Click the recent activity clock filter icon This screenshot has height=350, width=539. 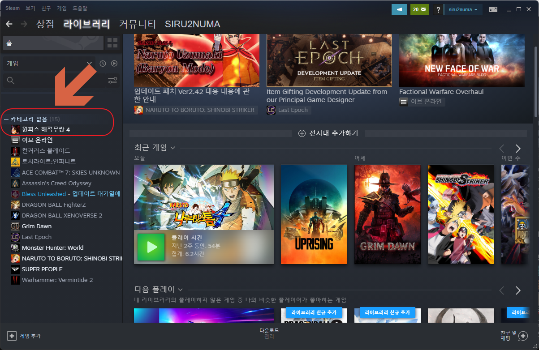coord(103,64)
